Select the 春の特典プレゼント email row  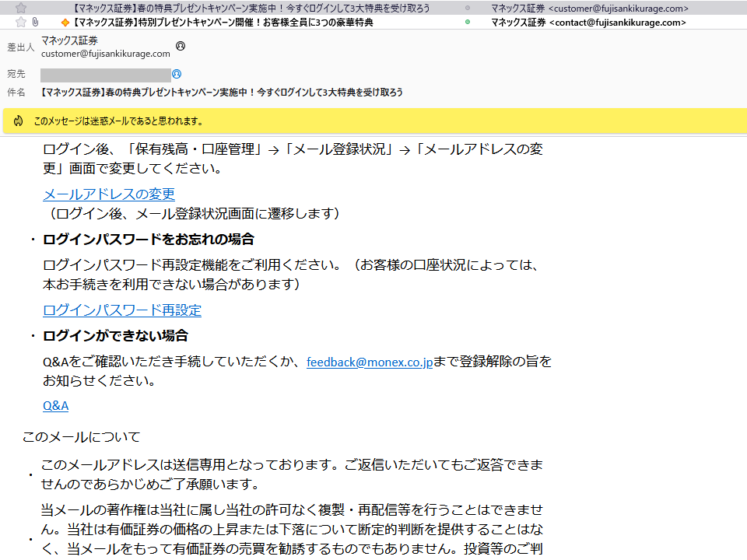point(233,8)
